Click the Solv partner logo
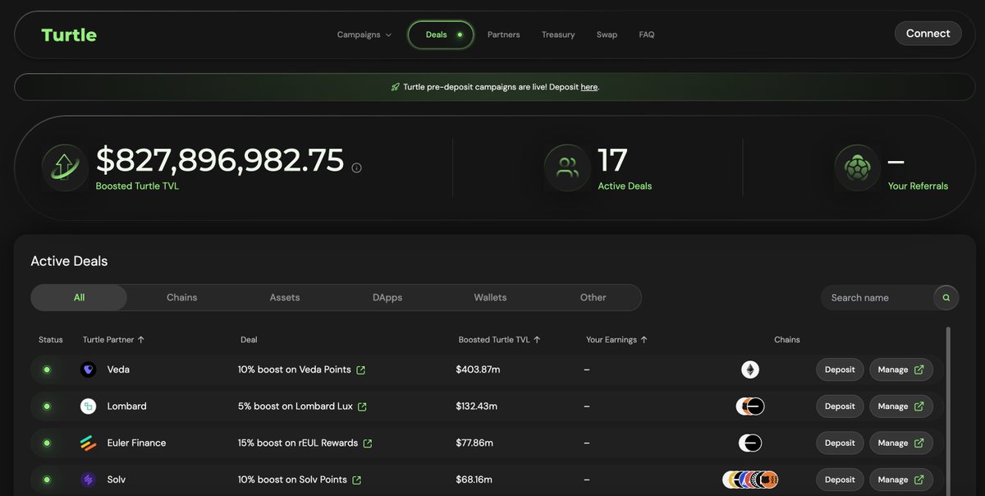 coord(89,480)
